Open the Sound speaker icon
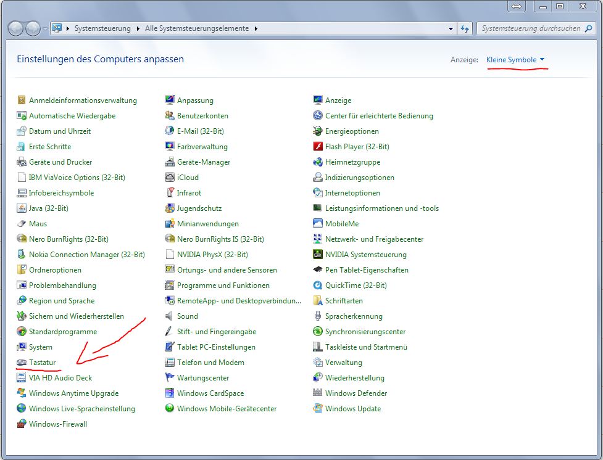 [x=170, y=316]
